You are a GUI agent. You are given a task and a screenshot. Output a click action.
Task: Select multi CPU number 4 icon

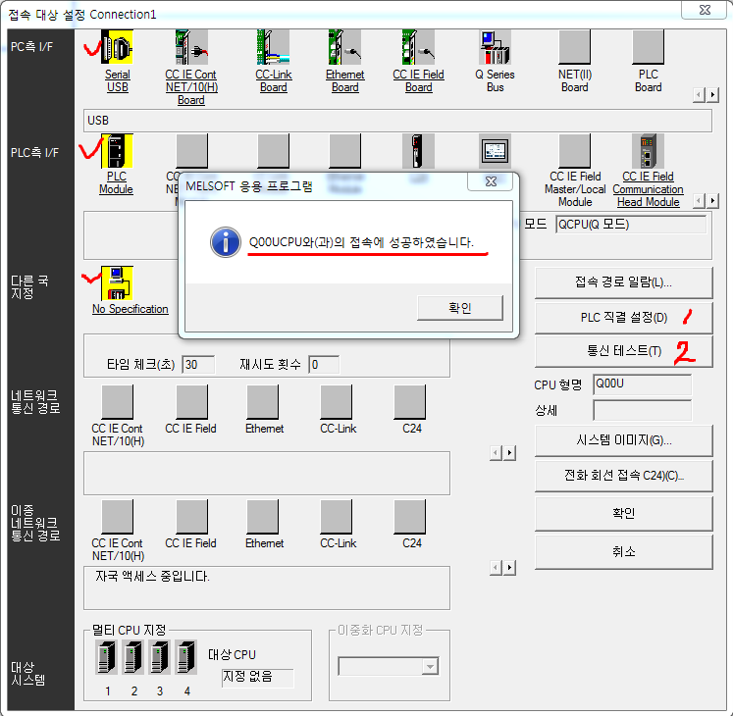[x=186, y=657]
